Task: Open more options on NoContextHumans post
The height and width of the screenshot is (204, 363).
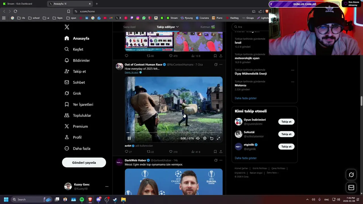Action: pyautogui.click(x=221, y=65)
